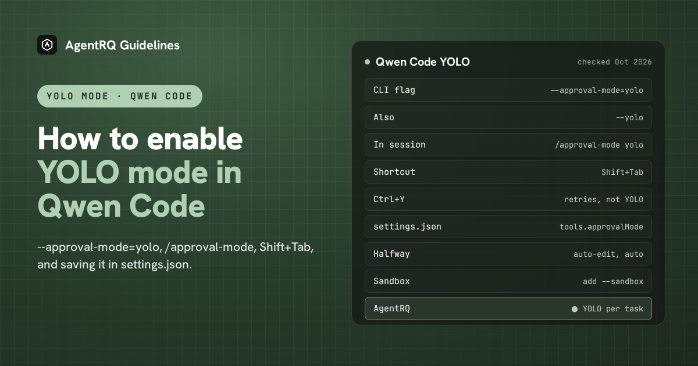Click the AgentRQ Guidelines title text
The height and width of the screenshot is (366, 698).
click(122, 45)
